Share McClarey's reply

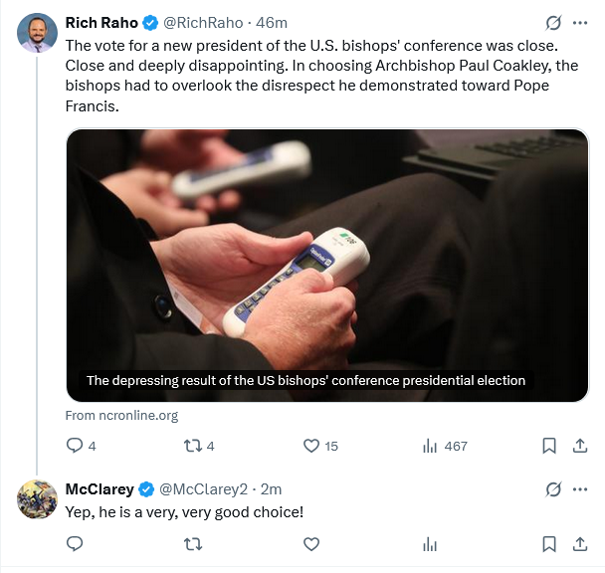click(580, 544)
